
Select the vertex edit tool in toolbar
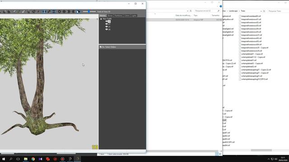click(38, 12)
